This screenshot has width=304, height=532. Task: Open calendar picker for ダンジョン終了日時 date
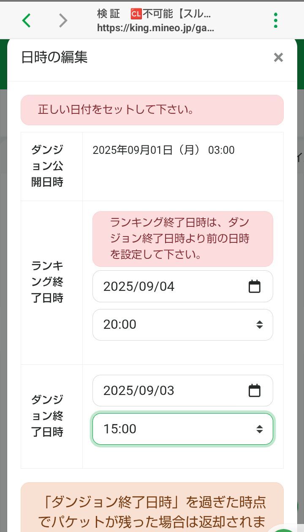[254, 391]
